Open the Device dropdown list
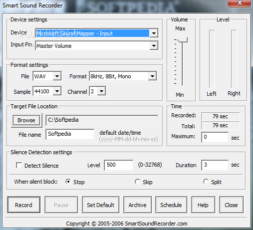Screen dimensions: 253x230 click(x=154, y=33)
